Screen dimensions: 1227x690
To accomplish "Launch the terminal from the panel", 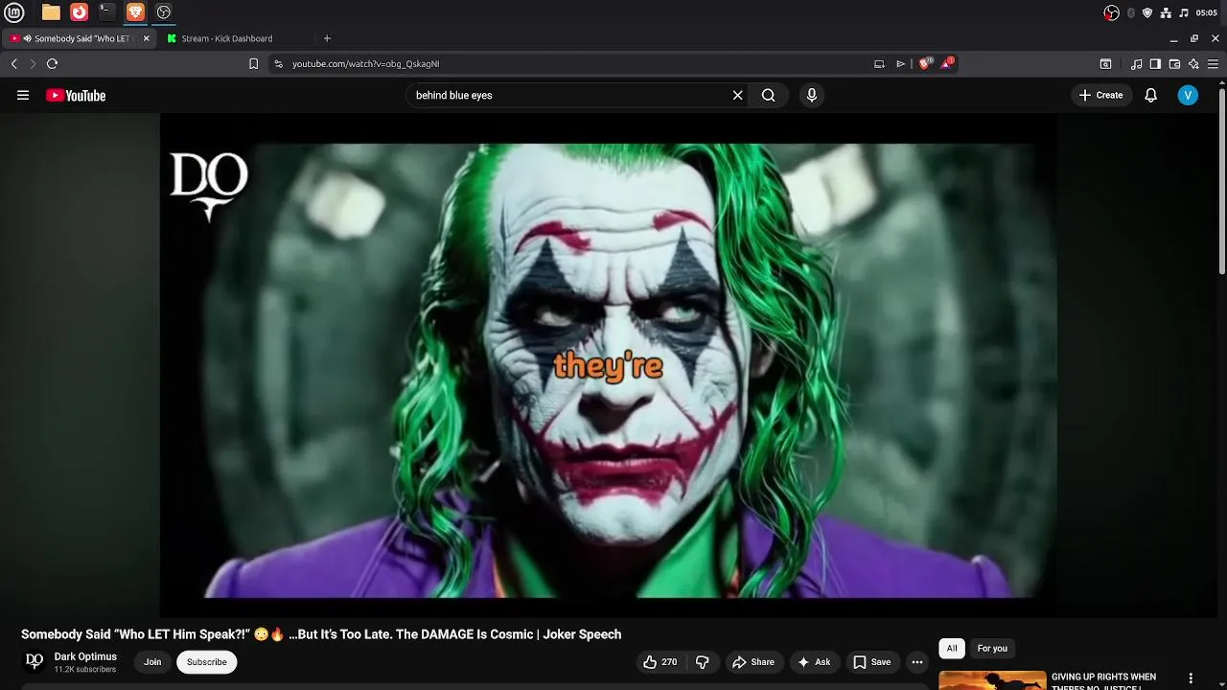I will click(x=107, y=12).
